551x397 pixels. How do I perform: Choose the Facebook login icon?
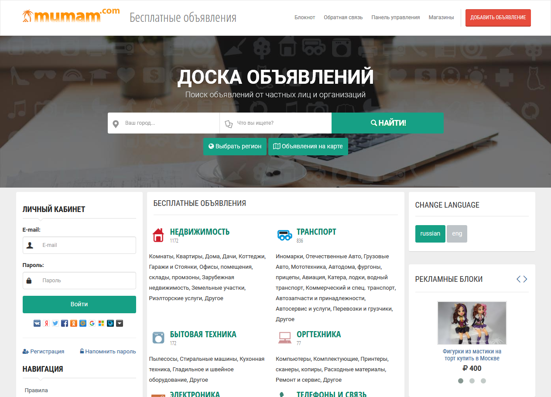[x=65, y=323]
